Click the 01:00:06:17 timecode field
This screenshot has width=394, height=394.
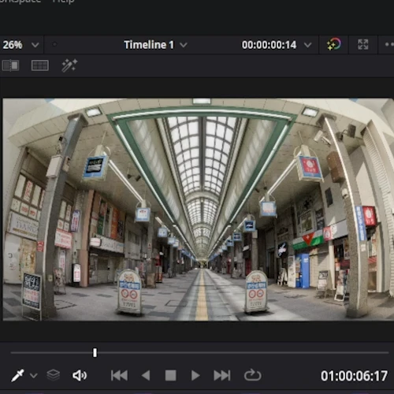354,376
